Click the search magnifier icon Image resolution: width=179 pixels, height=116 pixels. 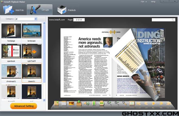[173, 20]
